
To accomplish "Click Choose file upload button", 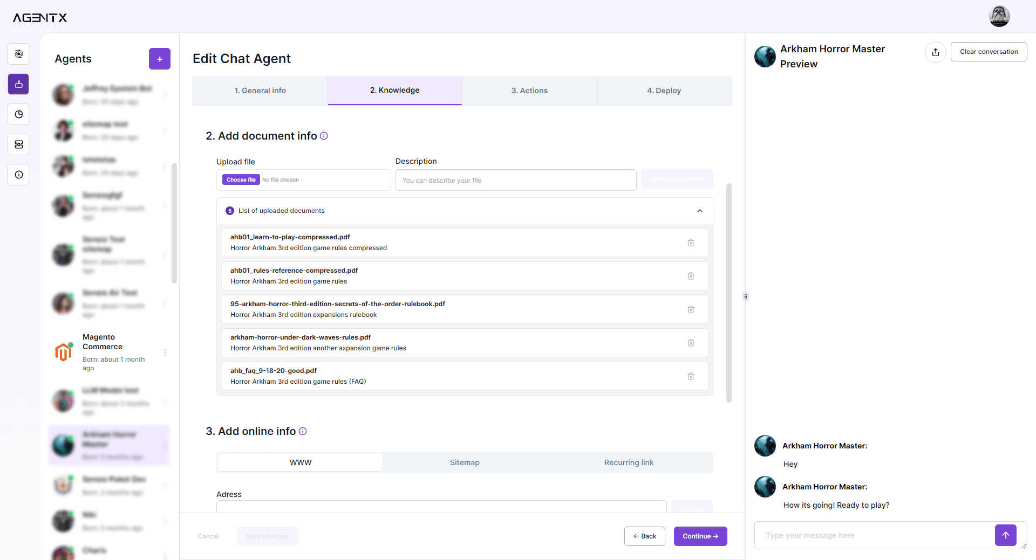I will click(241, 180).
